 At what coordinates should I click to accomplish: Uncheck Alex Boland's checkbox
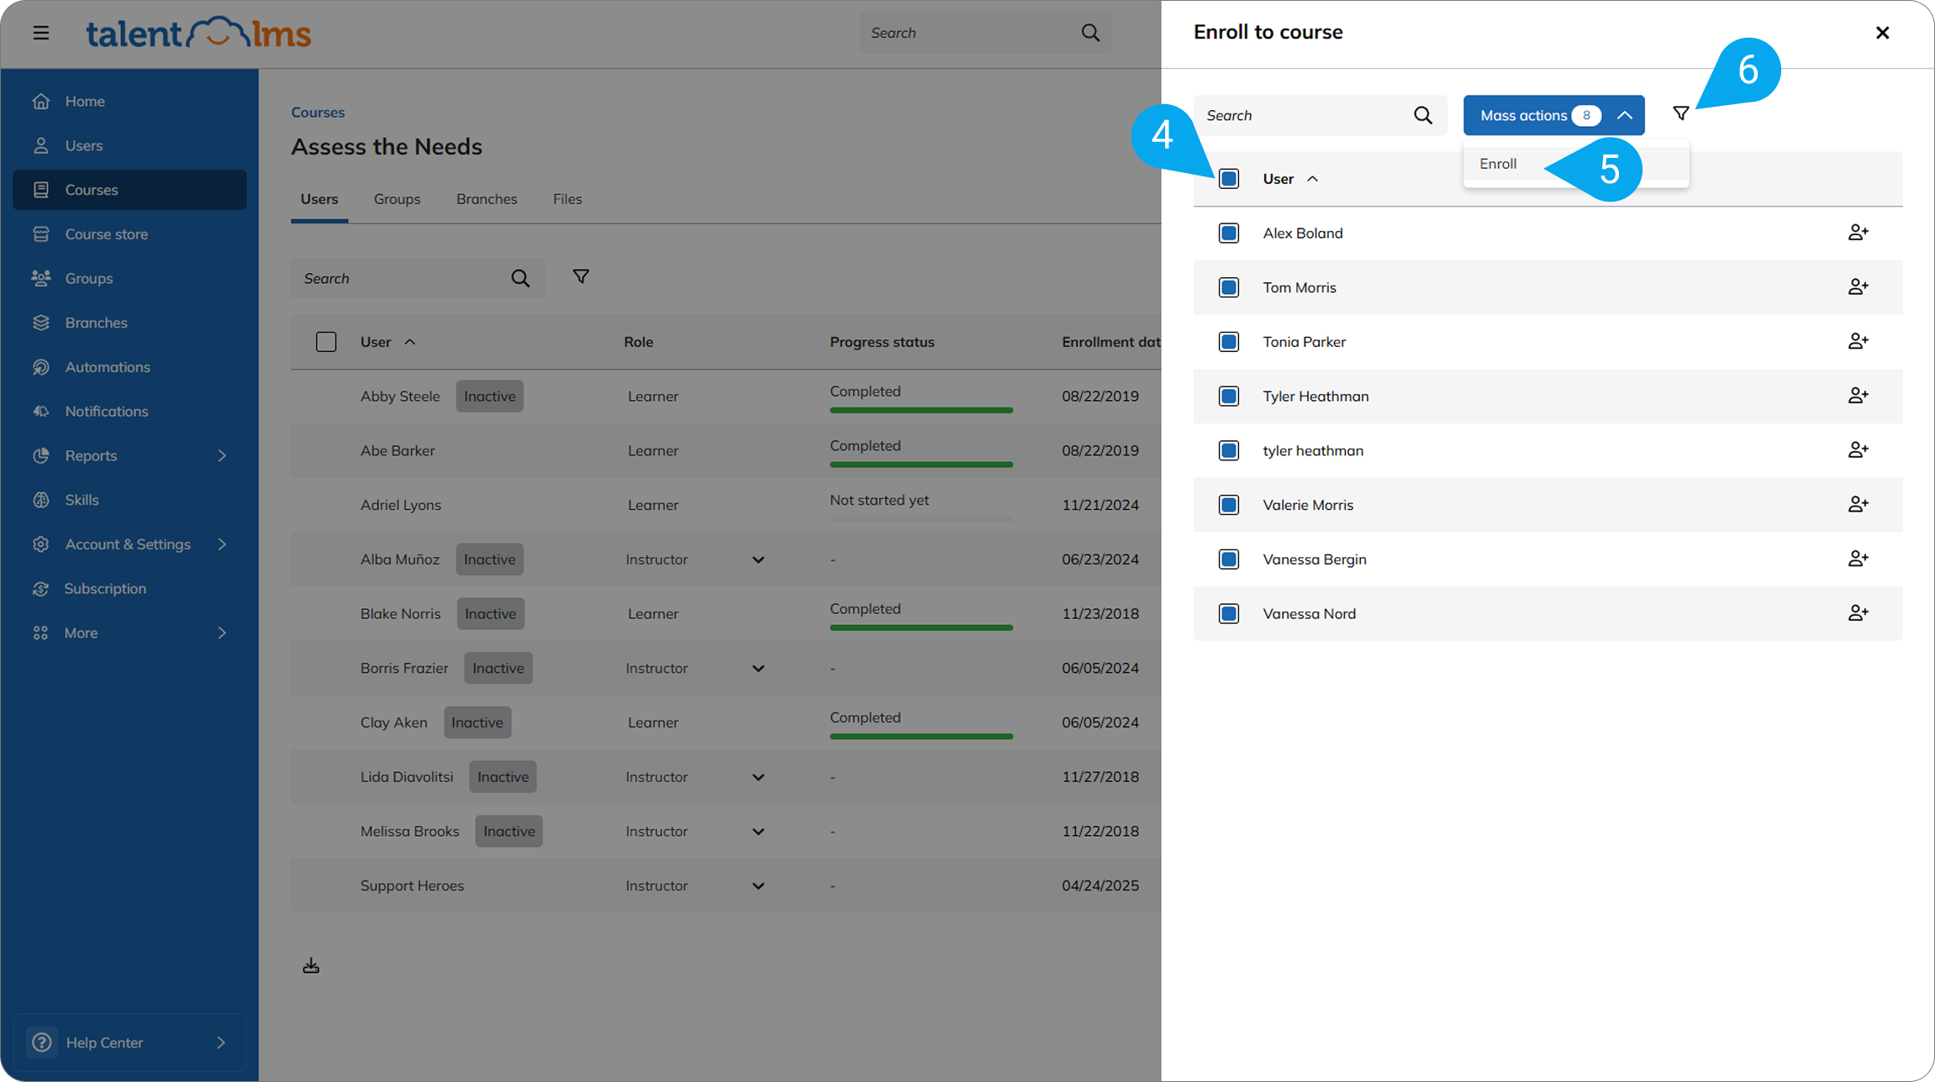[1229, 233]
